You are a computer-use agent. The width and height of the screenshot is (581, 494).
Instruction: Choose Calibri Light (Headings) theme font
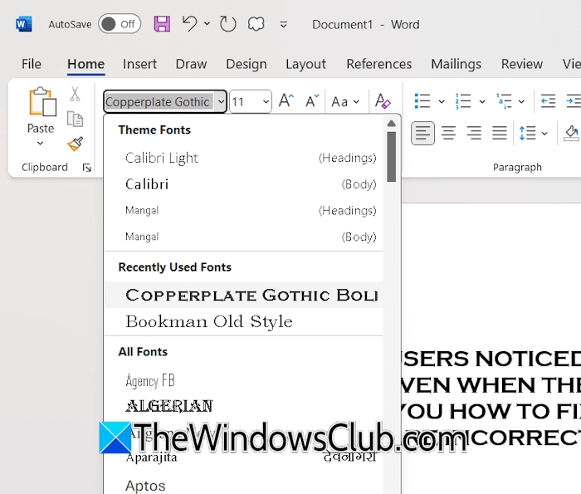click(244, 159)
